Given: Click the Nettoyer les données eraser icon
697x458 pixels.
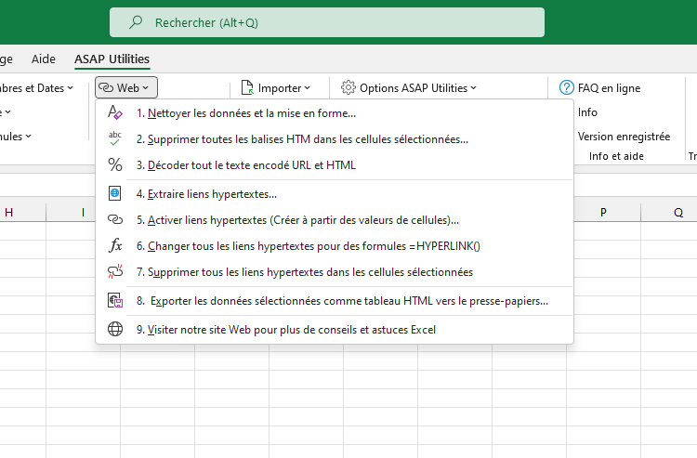Looking at the screenshot, I should click(114, 112).
